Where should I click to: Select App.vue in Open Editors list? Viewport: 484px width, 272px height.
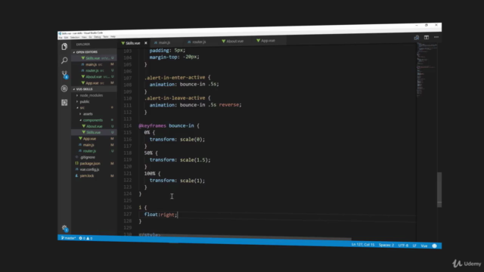pos(93,83)
